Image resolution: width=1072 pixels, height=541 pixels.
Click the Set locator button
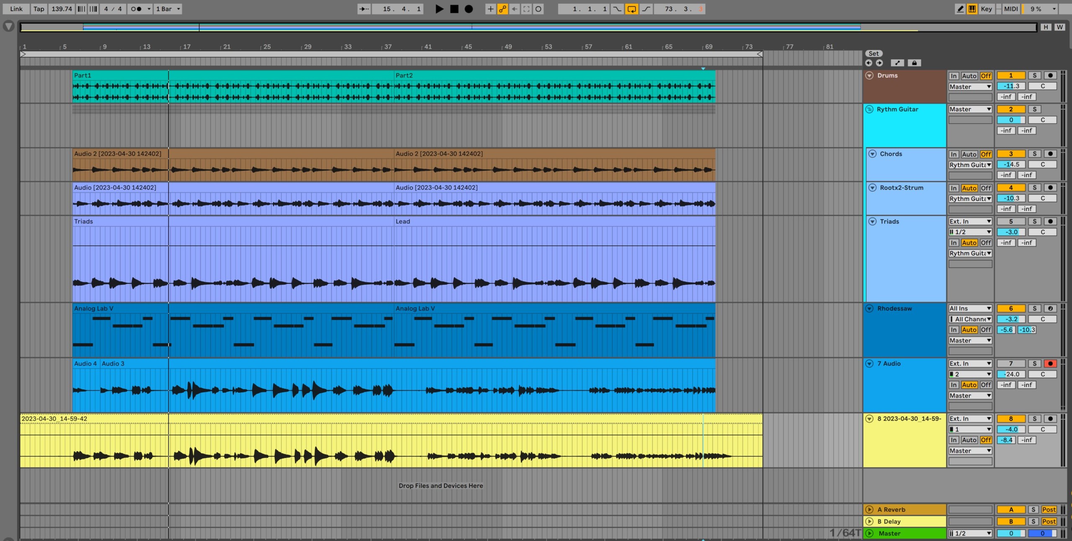point(874,53)
